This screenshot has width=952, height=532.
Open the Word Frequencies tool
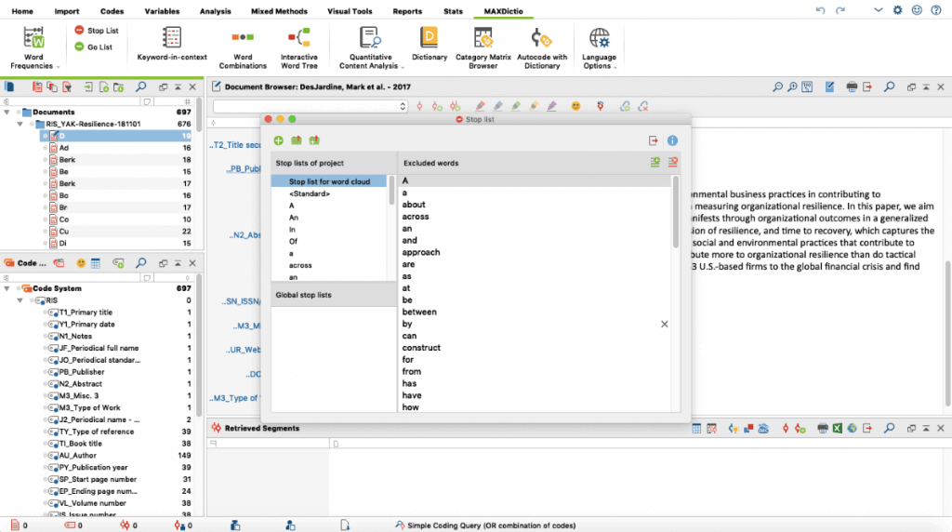[x=33, y=47]
